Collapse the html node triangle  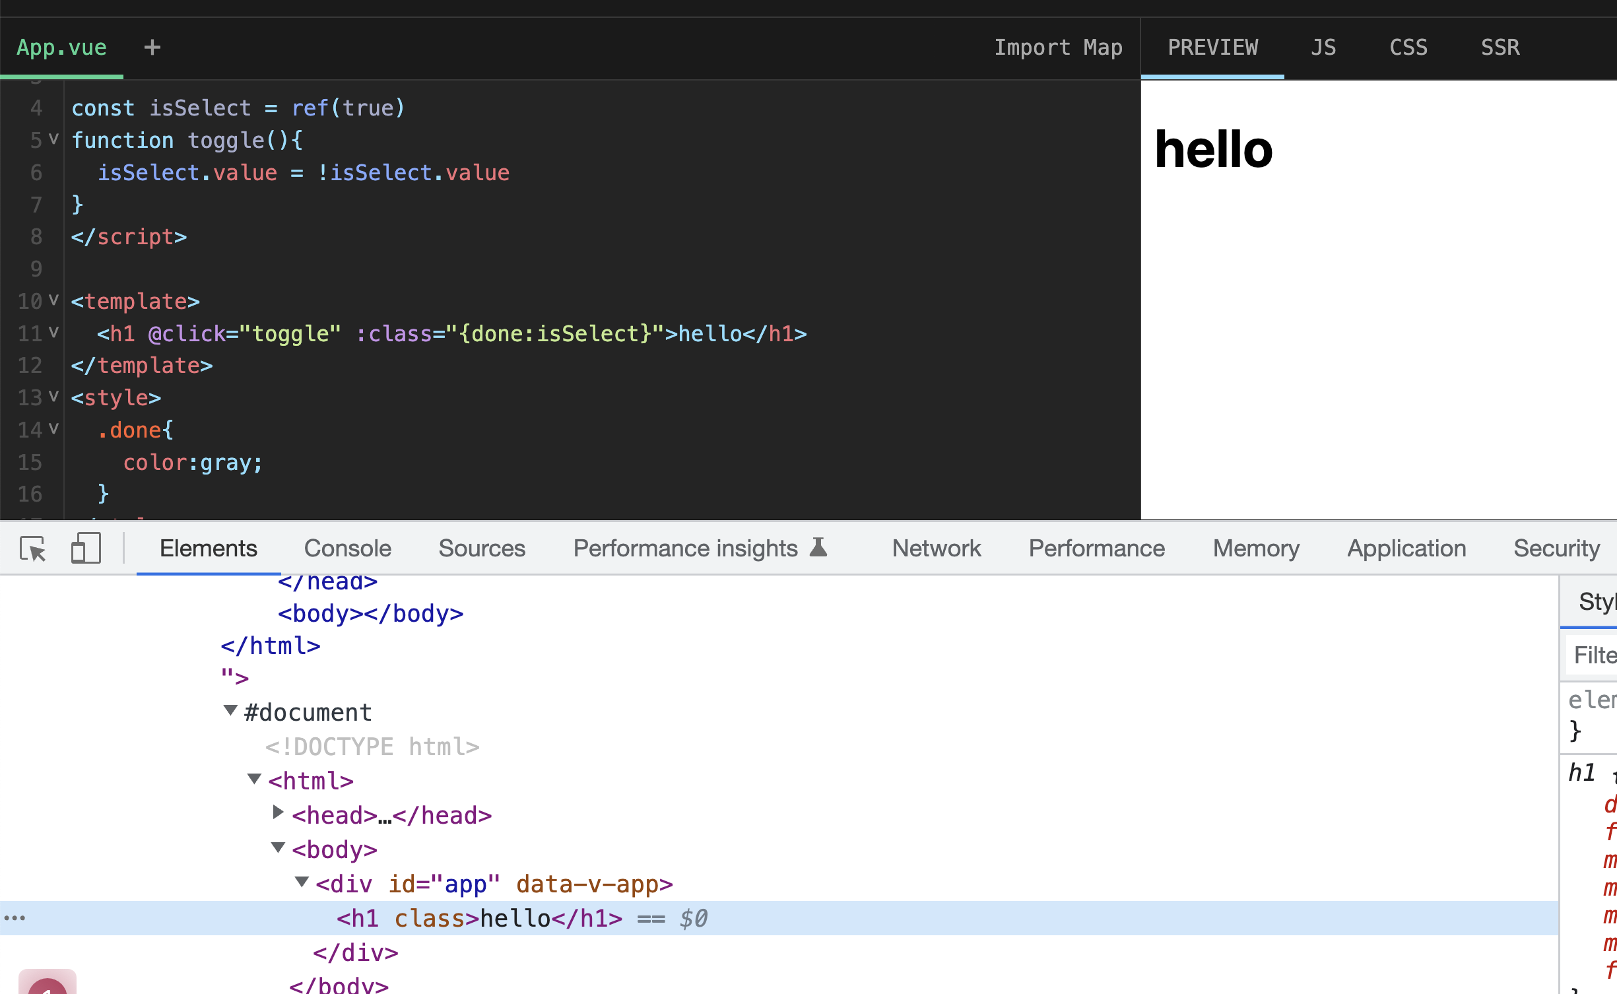254,779
